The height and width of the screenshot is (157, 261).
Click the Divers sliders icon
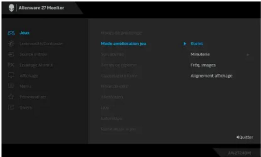click(11, 107)
